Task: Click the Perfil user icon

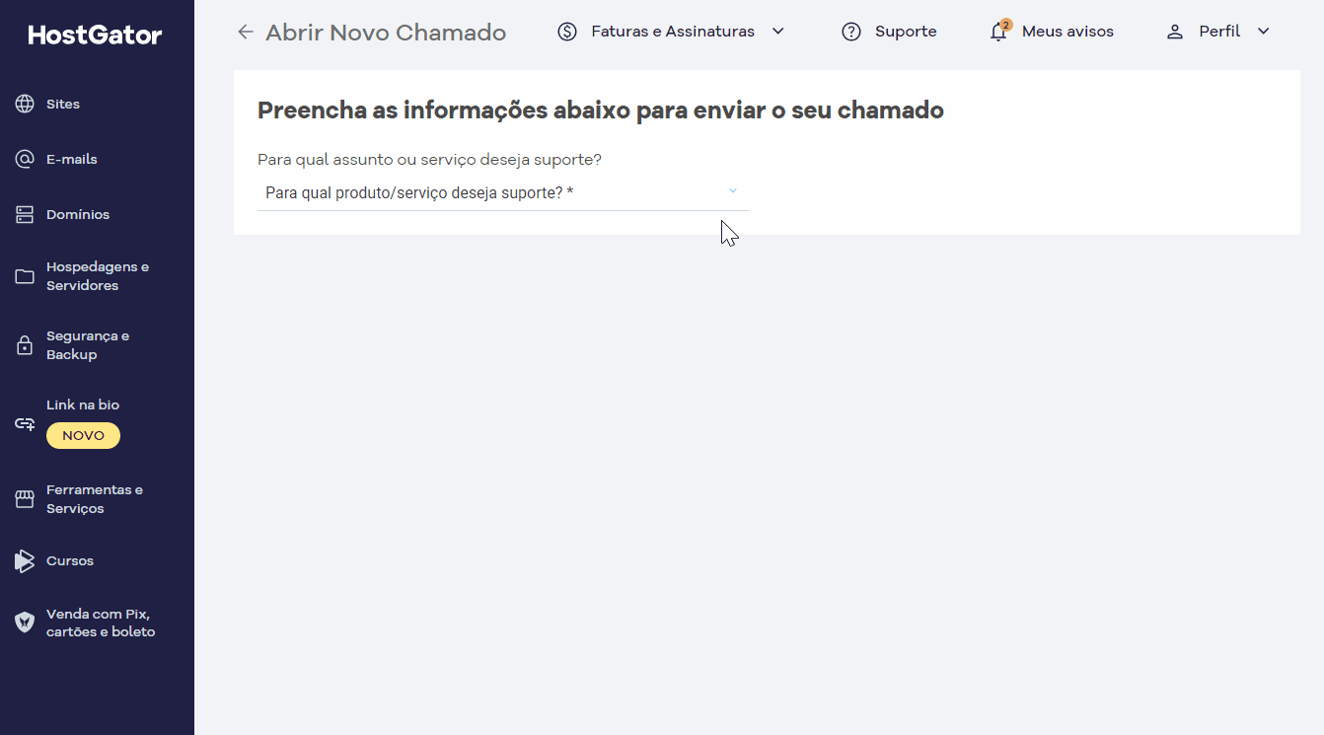Action: tap(1174, 32)
